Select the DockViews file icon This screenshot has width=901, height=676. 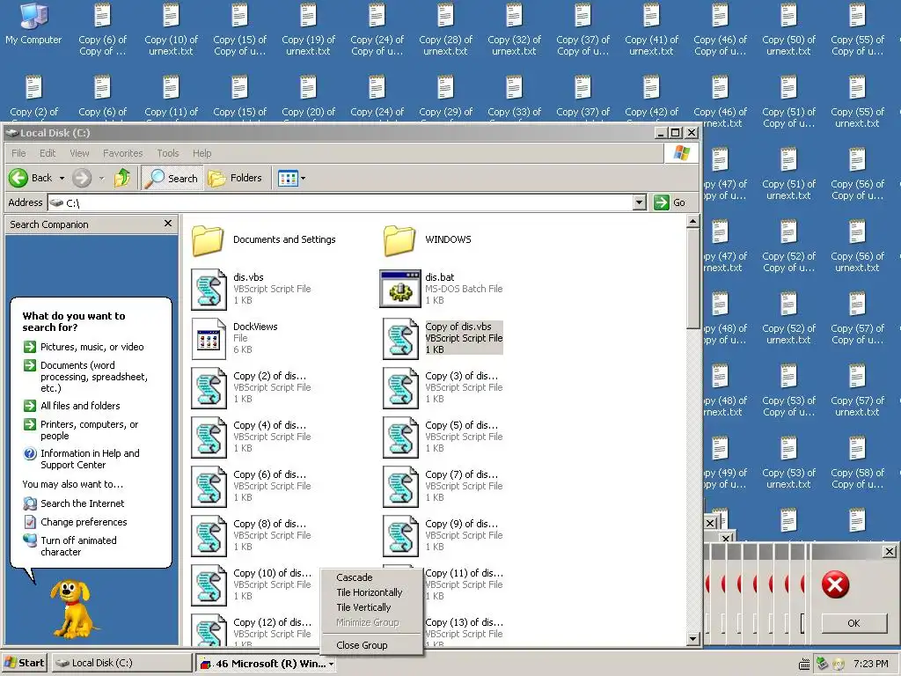[x=209, y=339]
